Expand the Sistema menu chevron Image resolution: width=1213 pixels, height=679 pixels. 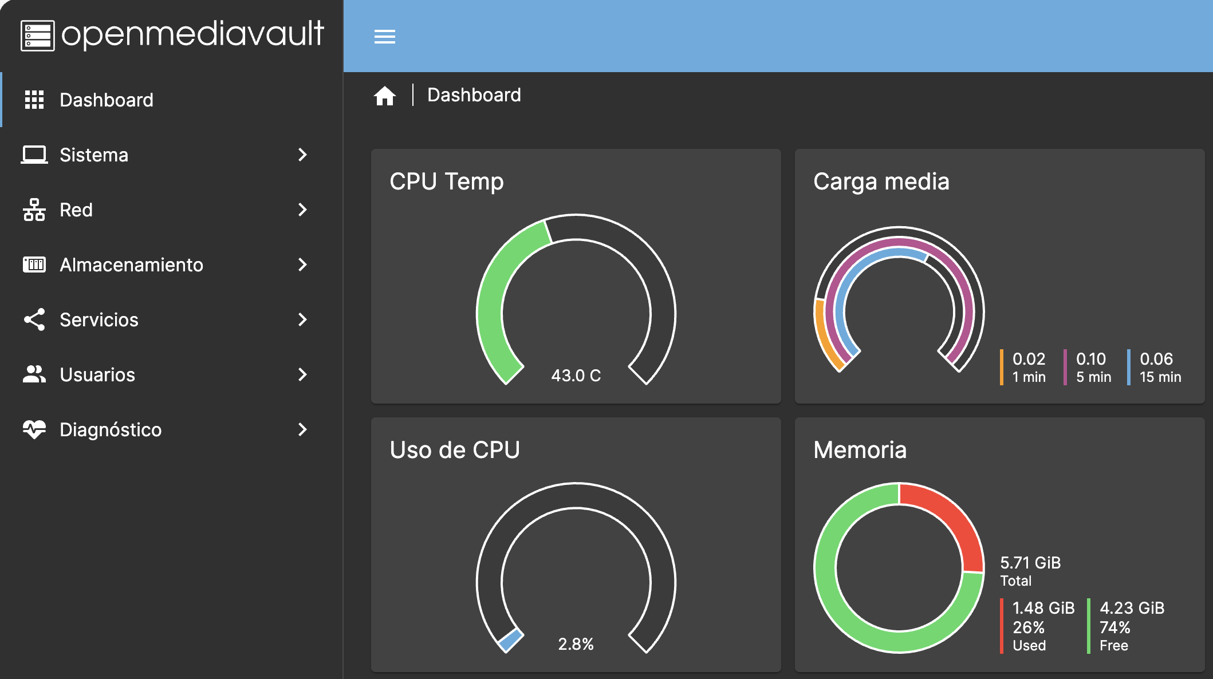[302, 155]
